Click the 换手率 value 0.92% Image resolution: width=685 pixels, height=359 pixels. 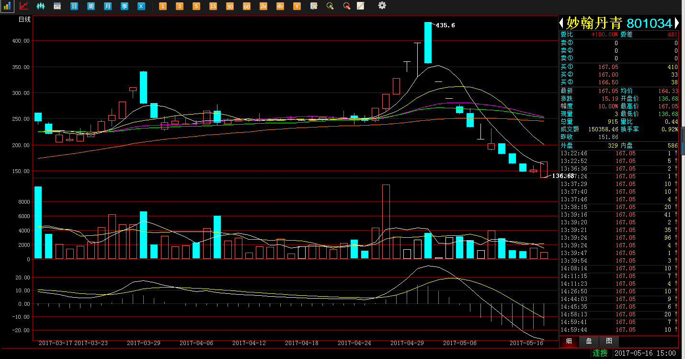(670, 129)
